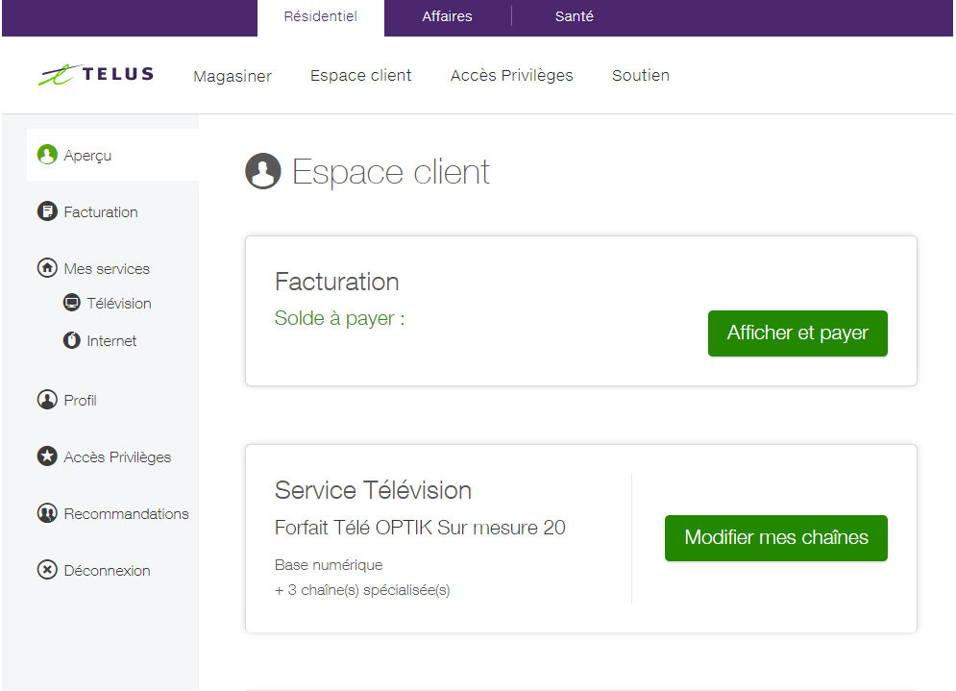
Task: Switch to the Santé tab
Action: tap(574, 16)
